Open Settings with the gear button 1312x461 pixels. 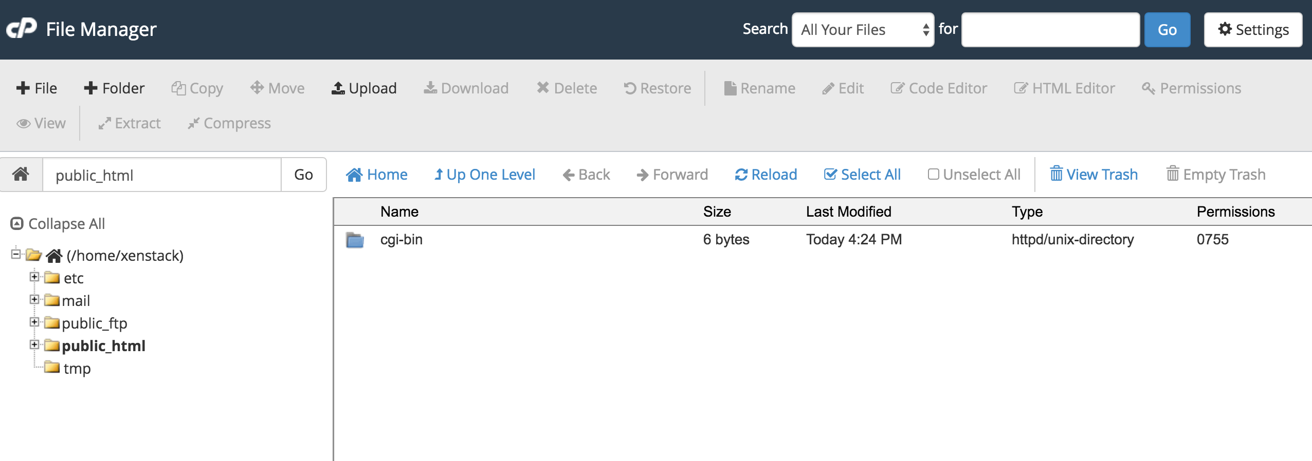tap(1253, 30)
